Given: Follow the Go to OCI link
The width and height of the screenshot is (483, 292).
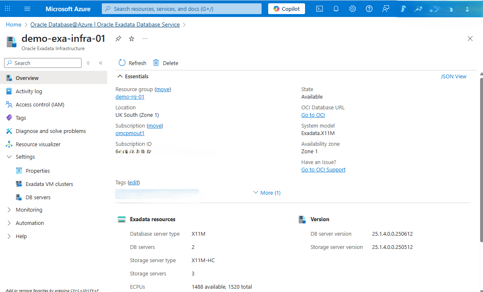Looking at the screenshot, I should (312, 115).
